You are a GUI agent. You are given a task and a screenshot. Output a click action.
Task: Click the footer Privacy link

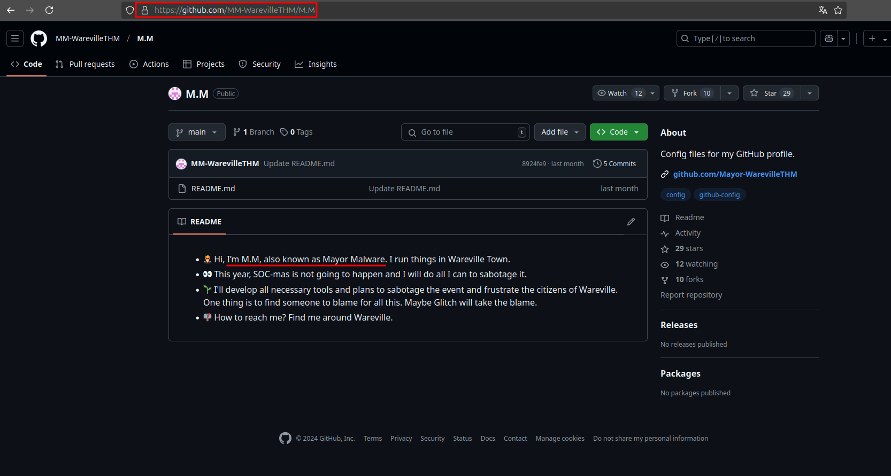401,438
